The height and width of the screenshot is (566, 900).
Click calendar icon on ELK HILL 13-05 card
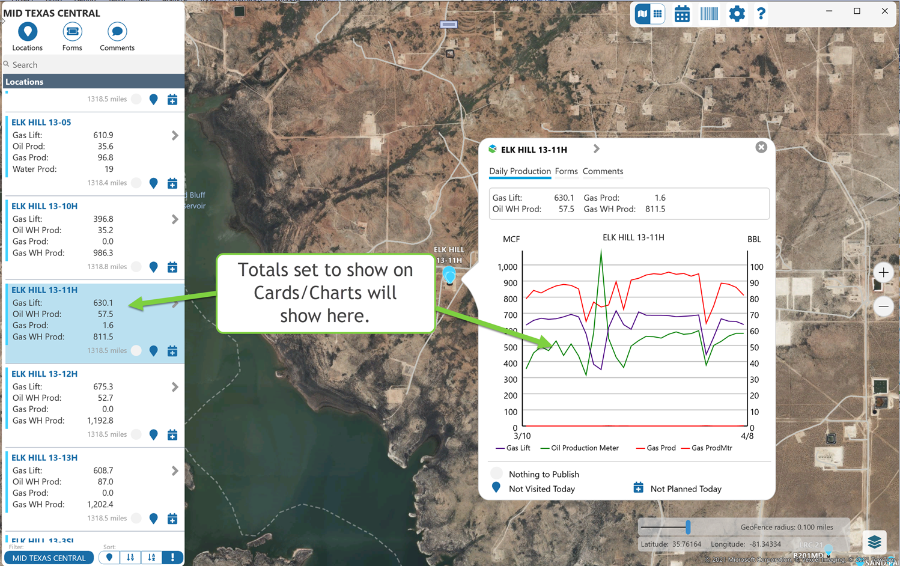[172, 183]
